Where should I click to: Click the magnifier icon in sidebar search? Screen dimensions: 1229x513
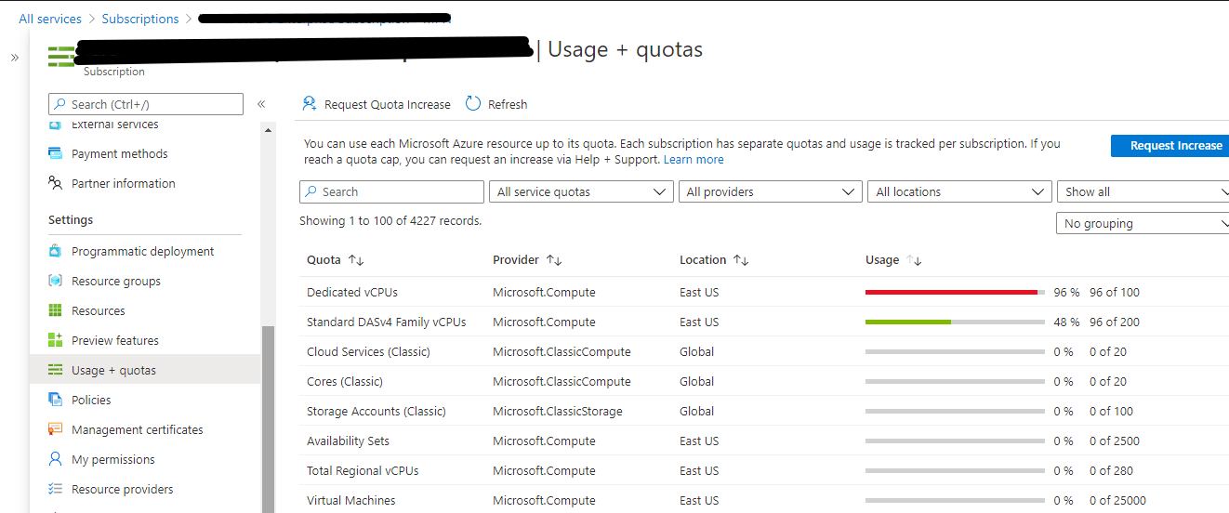[60, 104]
